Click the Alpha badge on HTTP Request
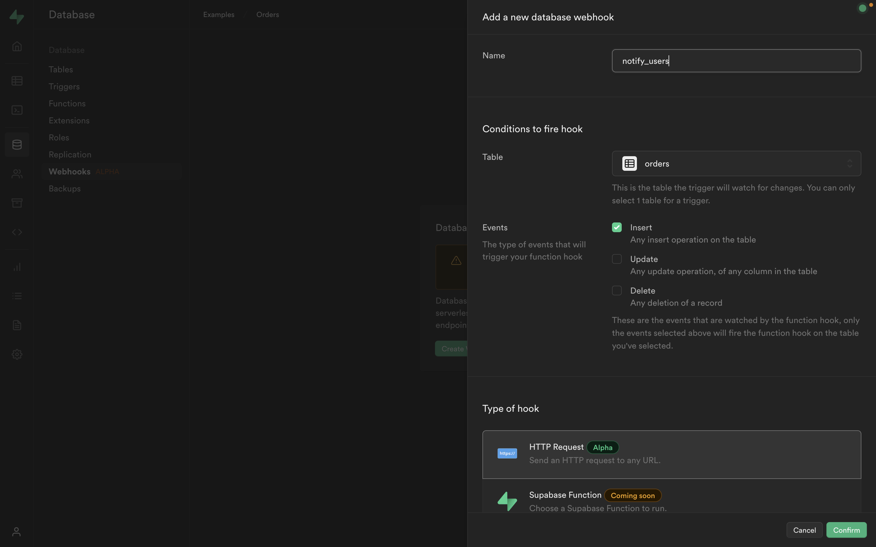876x547 pixels. coord(603,448)
